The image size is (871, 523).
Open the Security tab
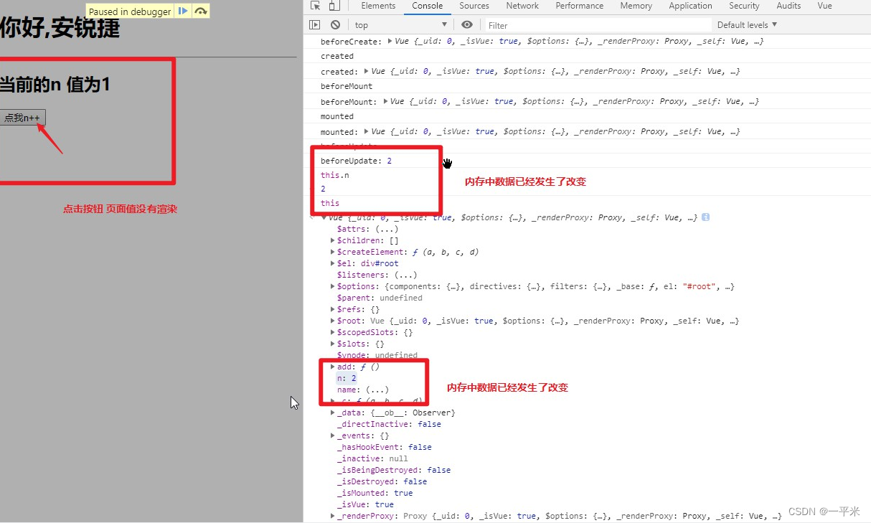tap(744, 6)
